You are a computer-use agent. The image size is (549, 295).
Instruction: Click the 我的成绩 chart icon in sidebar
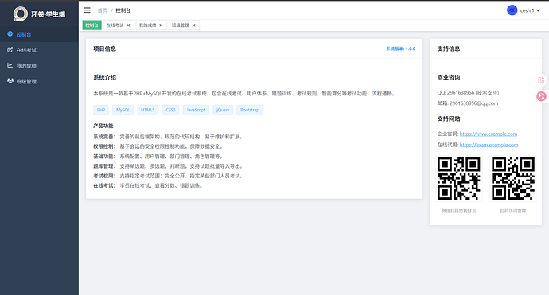(10, 65)
